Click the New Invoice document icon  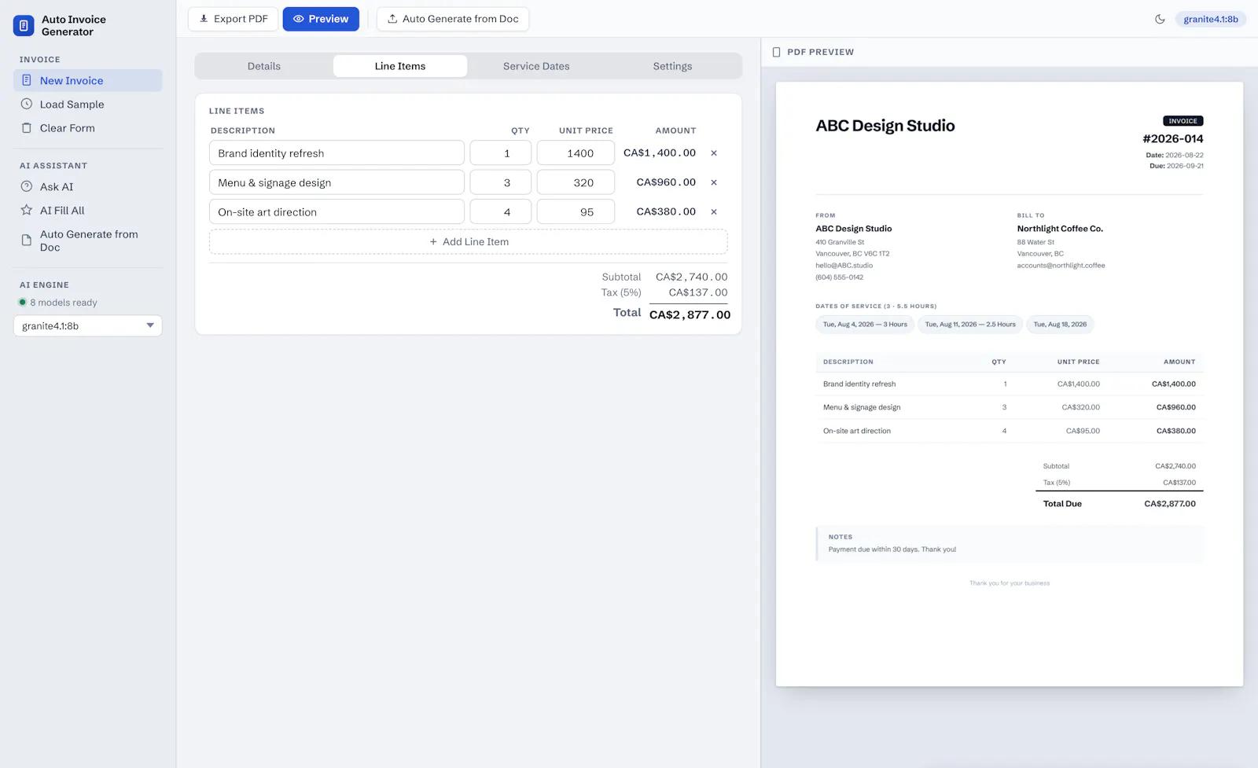(27, 80)
